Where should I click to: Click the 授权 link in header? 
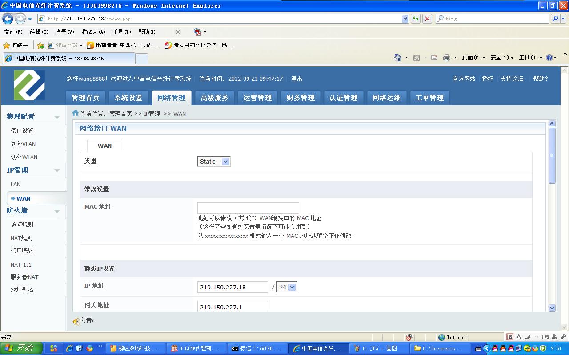point(488,79)
